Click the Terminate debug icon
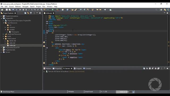This screenshot has height=96, width=170. click(26, 10)
